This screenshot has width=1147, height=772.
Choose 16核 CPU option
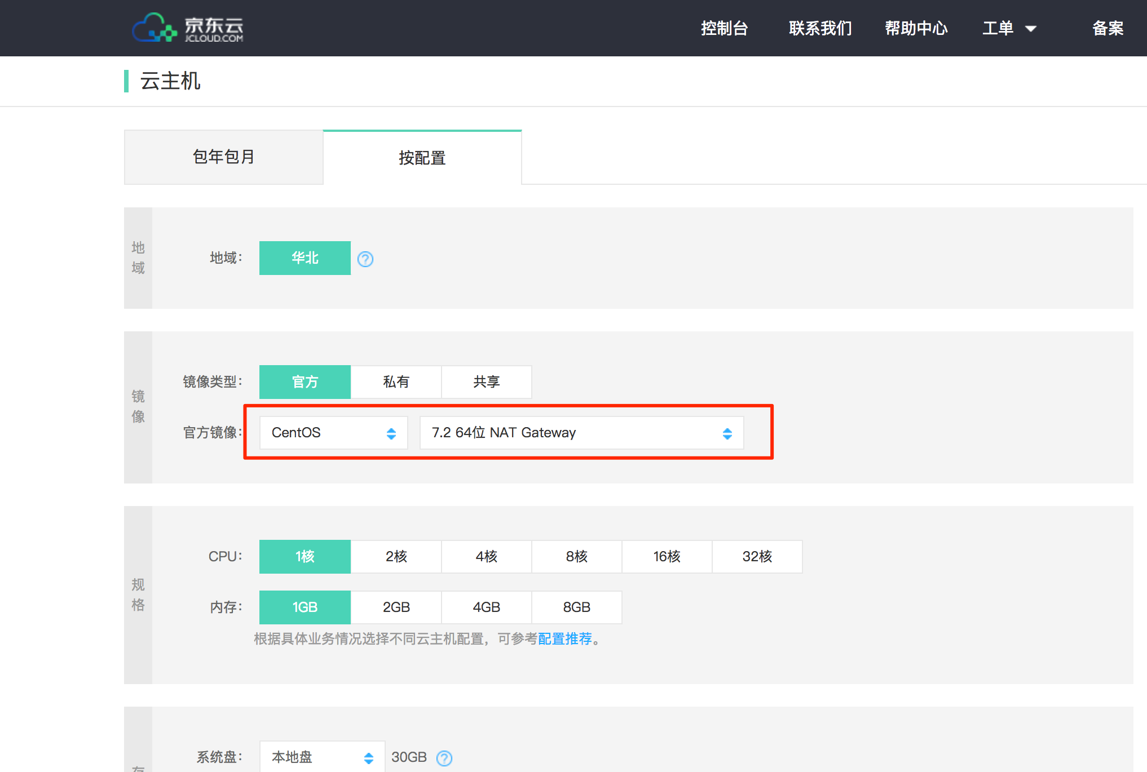click(x=667, y=557)
